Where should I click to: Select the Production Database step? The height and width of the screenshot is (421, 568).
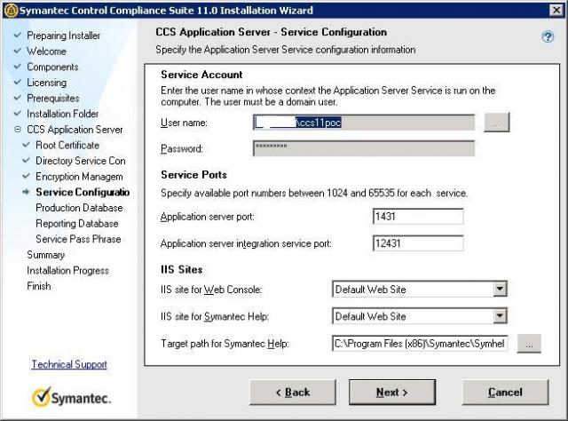point(79,208)
